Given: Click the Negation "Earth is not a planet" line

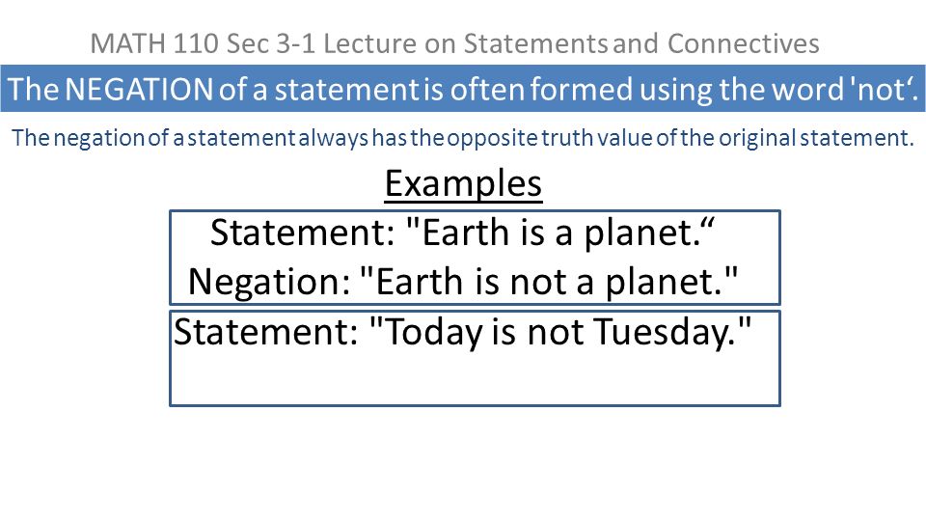Looking at the screenshot, I should pos(463,281).
